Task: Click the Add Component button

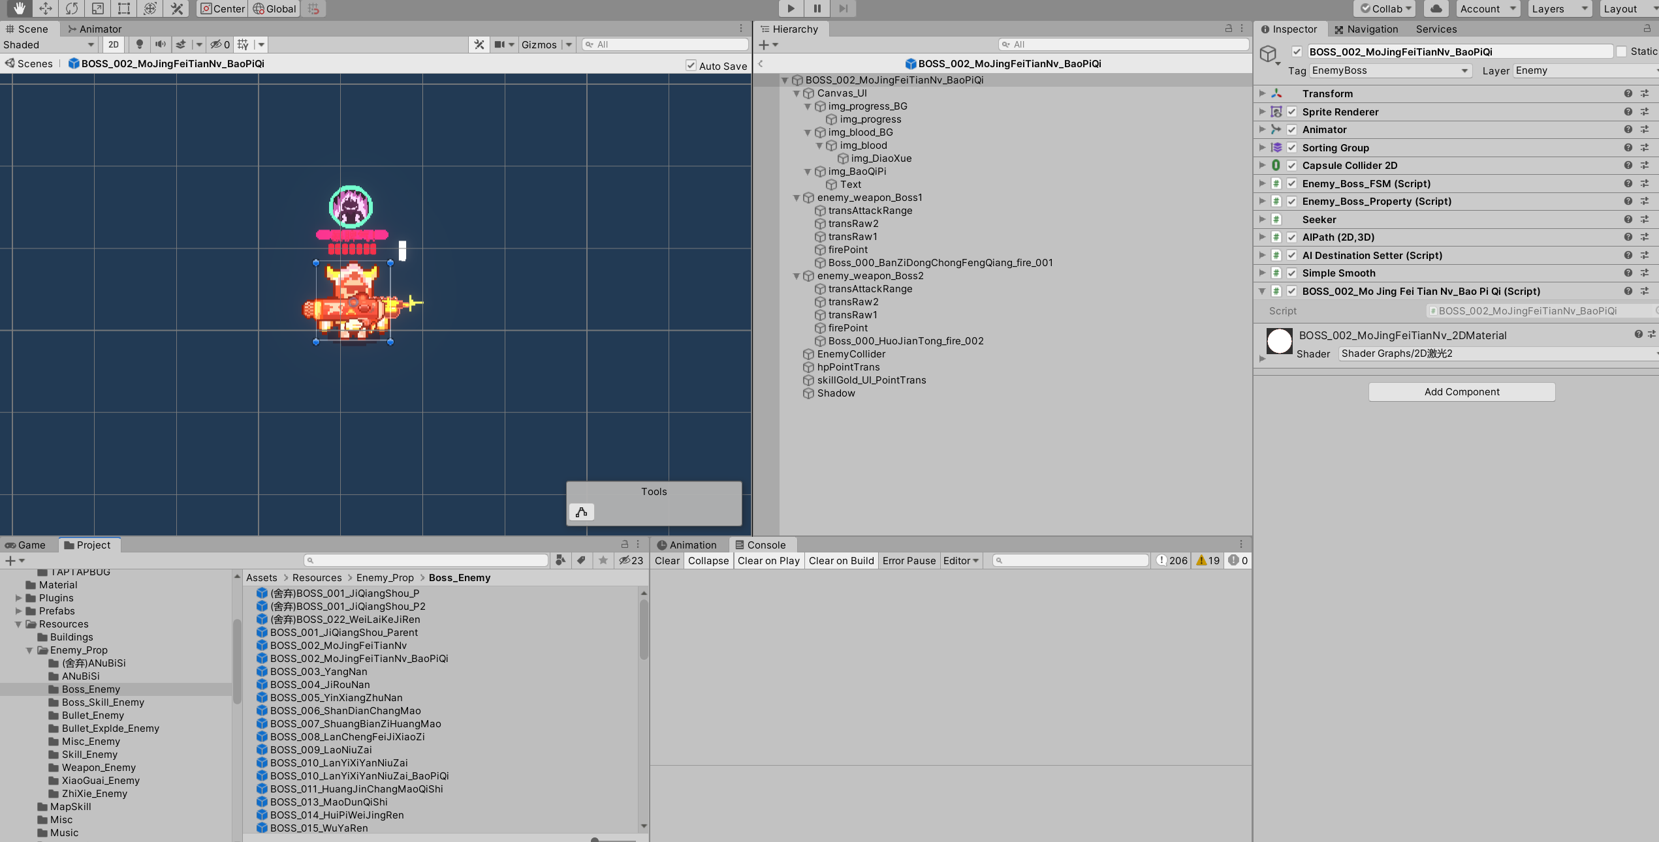Action: click(1461, 391)
